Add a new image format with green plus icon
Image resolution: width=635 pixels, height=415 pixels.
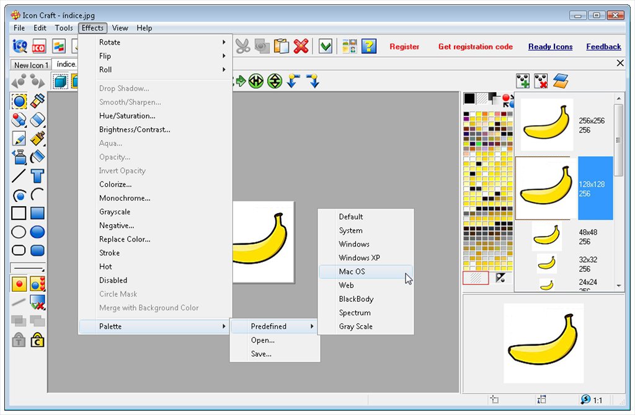[523, 81]
